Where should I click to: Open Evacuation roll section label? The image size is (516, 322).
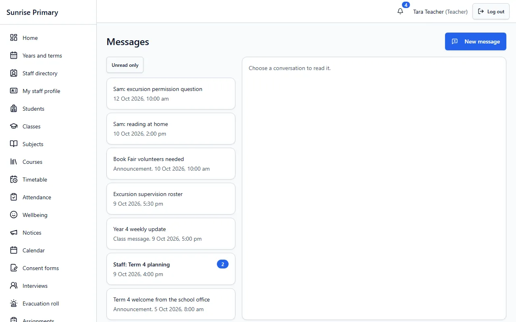tap(41, 303)
